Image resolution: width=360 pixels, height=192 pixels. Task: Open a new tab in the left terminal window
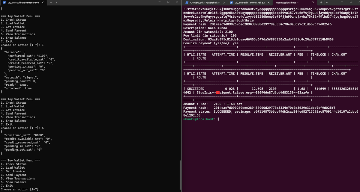pyautogui.click(x=51, y=2)
